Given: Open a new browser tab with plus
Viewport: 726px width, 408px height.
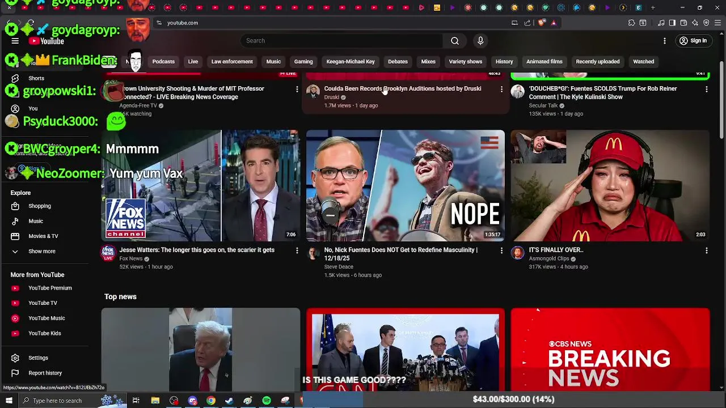Looking at the screenshot, I should [x=653, y=8].
